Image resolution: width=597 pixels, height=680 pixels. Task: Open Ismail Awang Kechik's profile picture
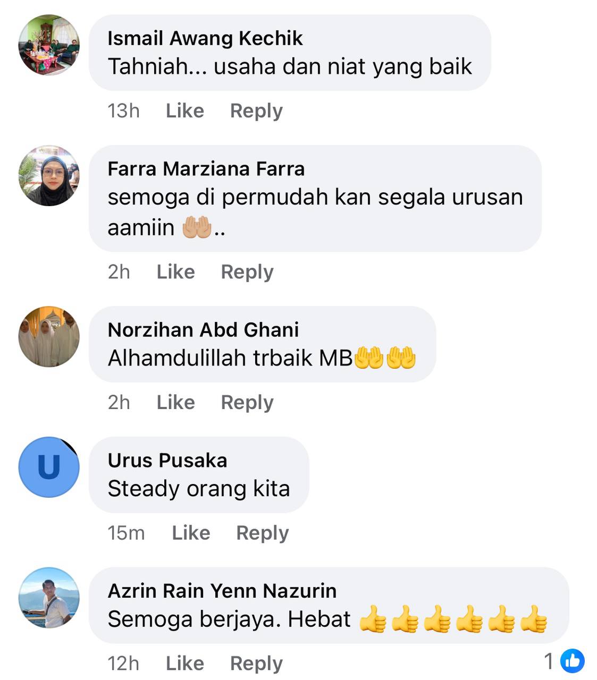49,45
